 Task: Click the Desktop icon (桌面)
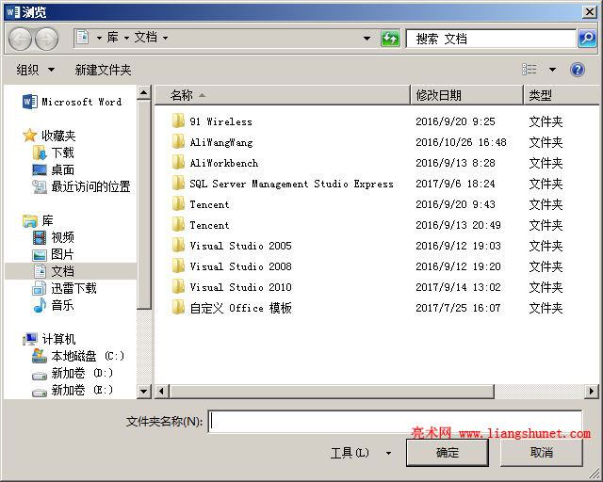[x=40, y=169]
